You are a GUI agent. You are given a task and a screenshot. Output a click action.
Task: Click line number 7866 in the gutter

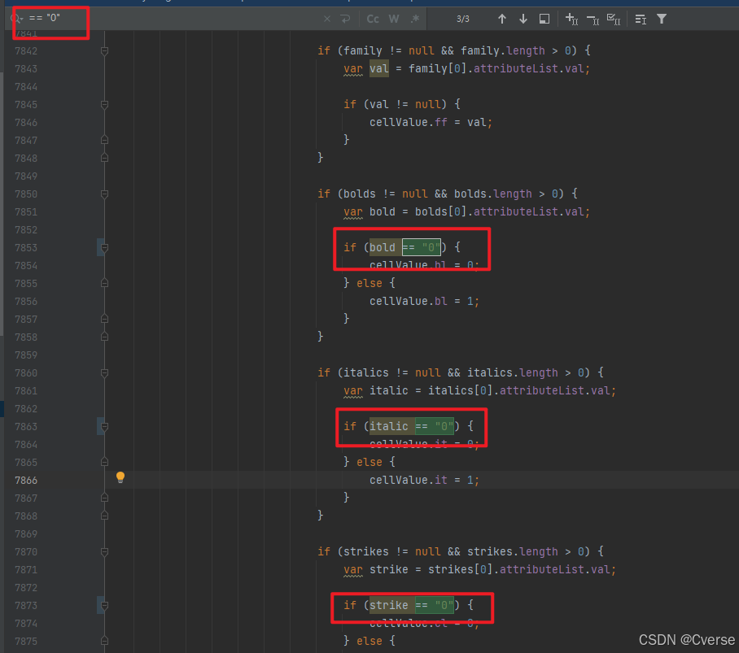click(26, 481)
